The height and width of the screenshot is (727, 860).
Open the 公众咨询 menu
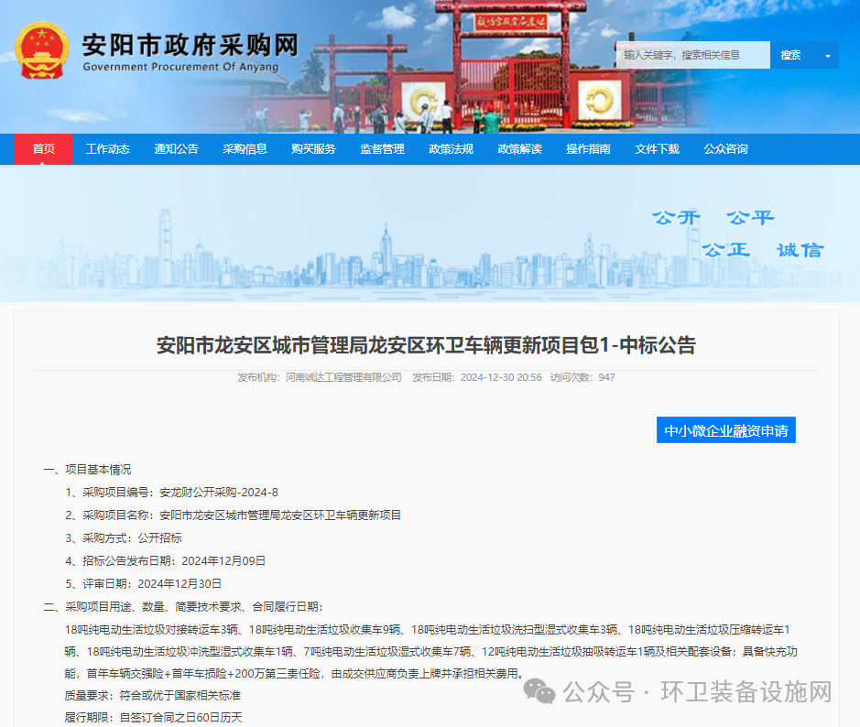click(x=724, y=148)
